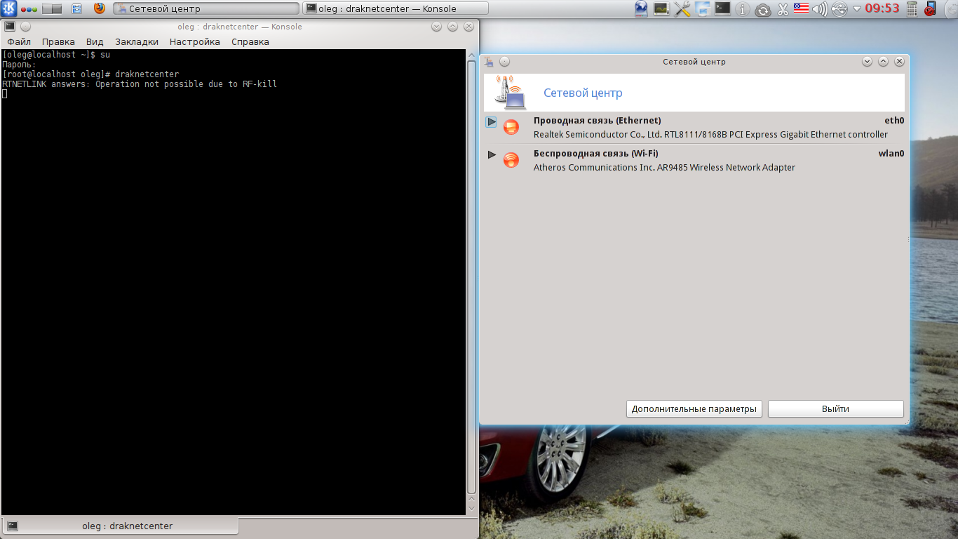Close the Konsole window
Screen dimensions: 958x539
468,27
